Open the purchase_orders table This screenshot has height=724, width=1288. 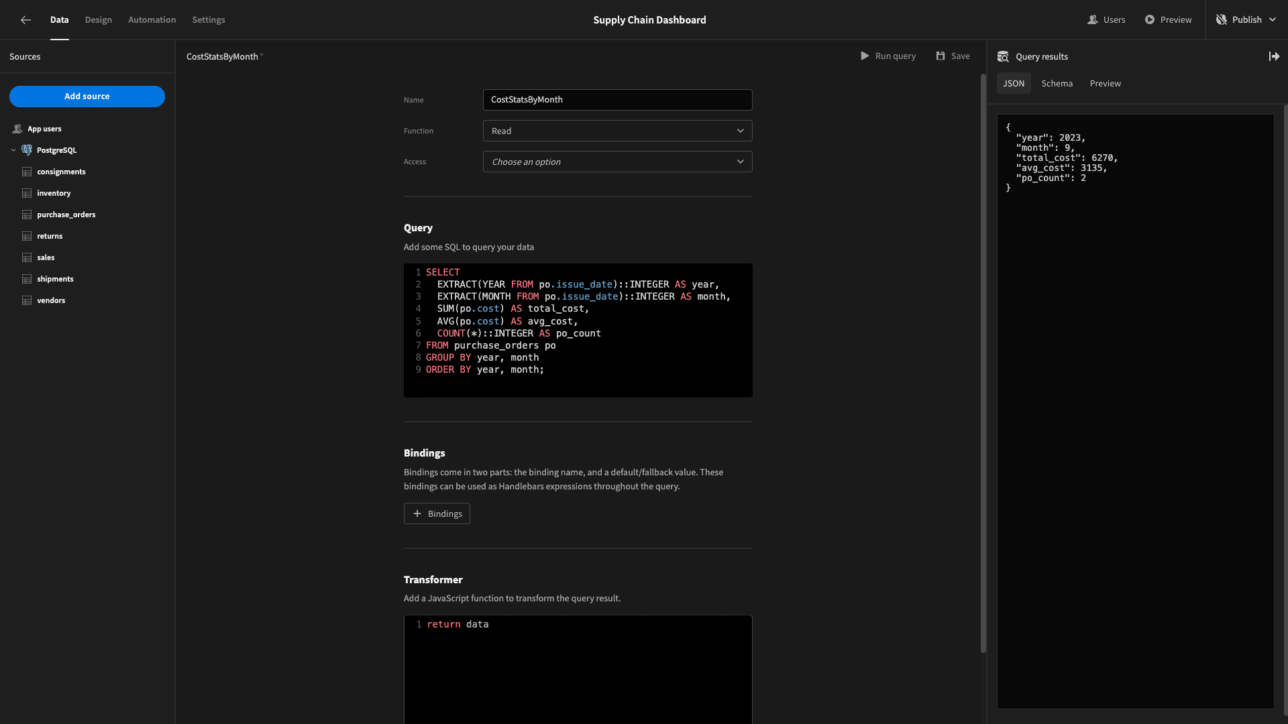click(x=66, y=215)
